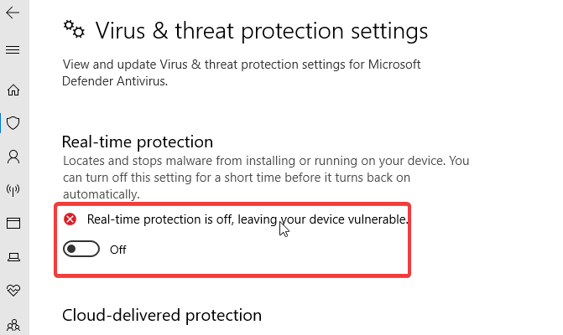The width and height of the screenshot is (563, 335).
Task: Go back using the arrow icon
Action: [13, 13]
